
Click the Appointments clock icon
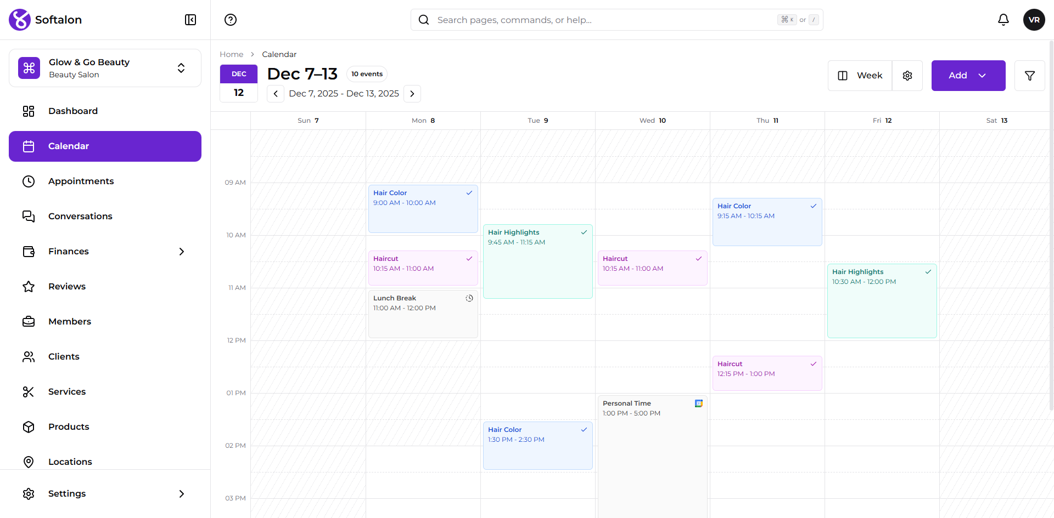(x=29, y=181)
